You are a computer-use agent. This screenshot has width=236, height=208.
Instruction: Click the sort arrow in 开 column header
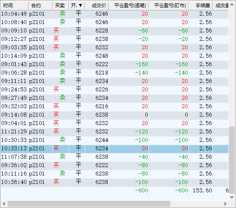click(81, 6)
